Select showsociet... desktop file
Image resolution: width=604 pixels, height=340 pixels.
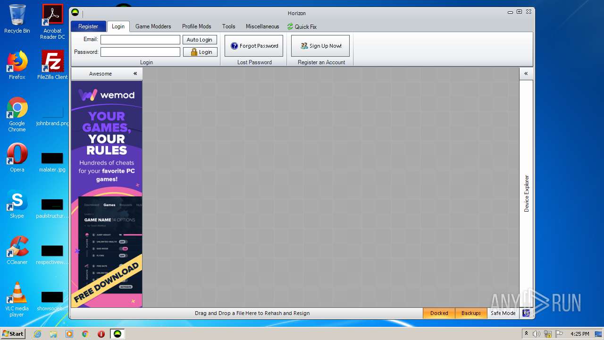(x=52, y=301)
